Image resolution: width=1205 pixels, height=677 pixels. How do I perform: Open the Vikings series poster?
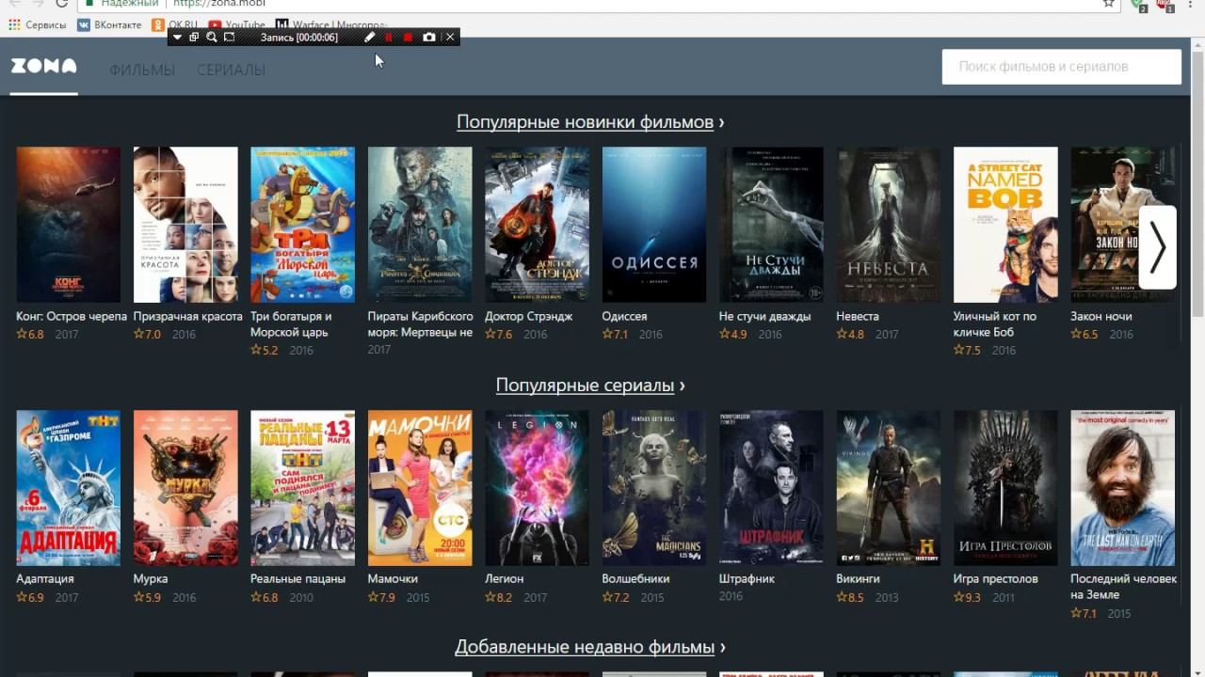coord(888,488)
